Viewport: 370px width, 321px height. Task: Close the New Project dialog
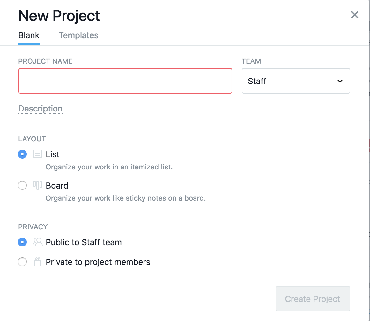point(354,15)
